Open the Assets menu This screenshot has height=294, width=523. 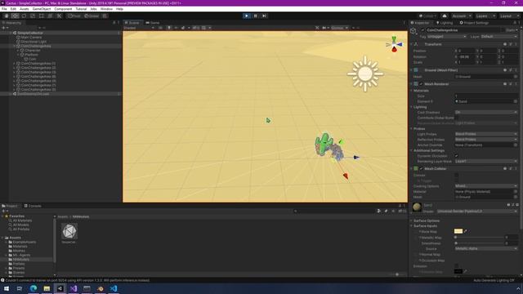[x=25, y=9]
